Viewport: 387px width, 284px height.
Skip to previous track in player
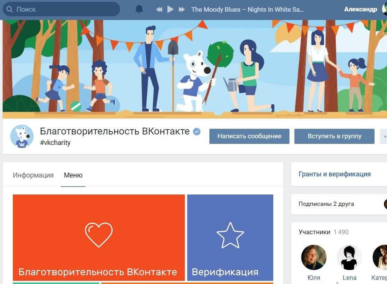coord(159,9)
